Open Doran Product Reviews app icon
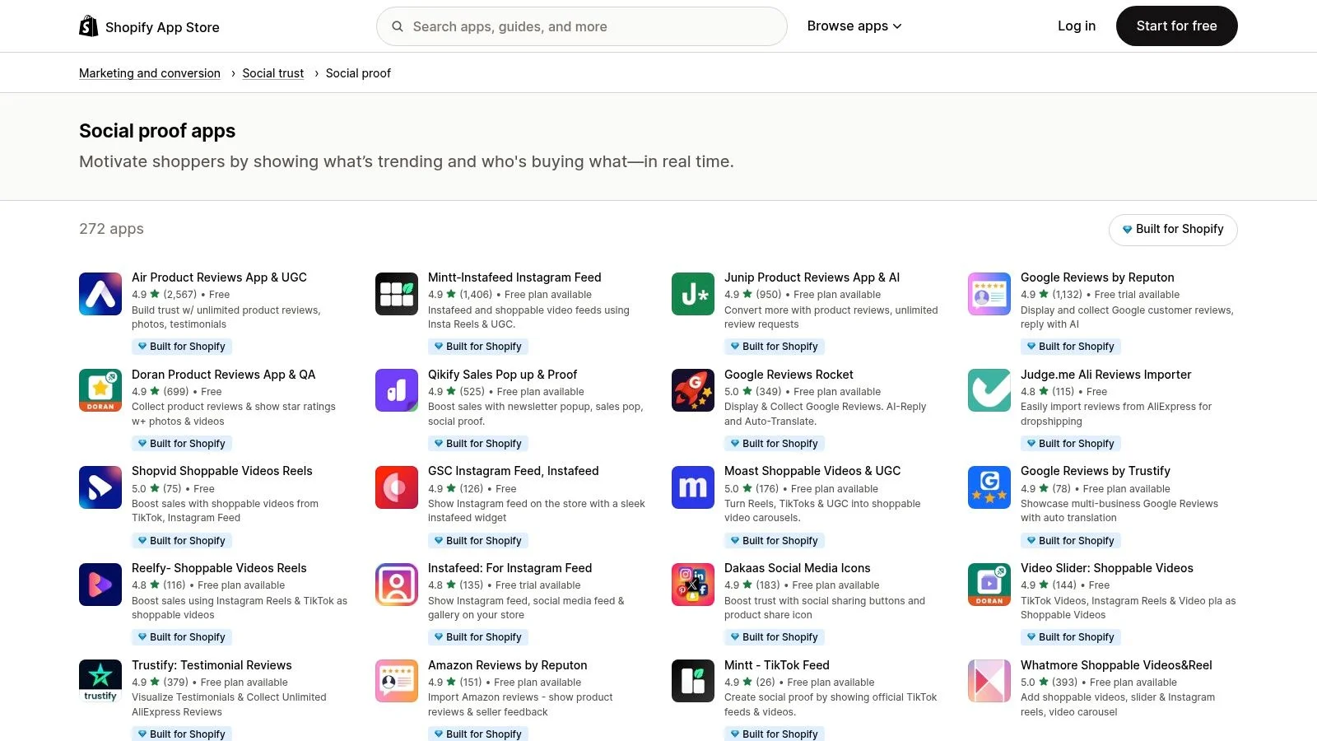The height and width of the screenshot is (741, 1317). [x=100, y=390]
